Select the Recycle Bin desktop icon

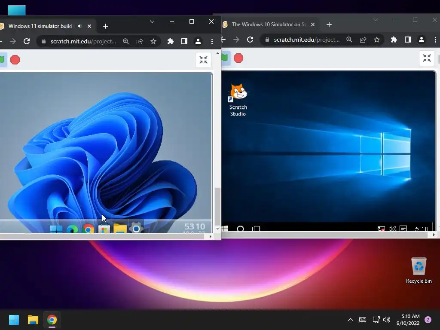pos(419,270)
